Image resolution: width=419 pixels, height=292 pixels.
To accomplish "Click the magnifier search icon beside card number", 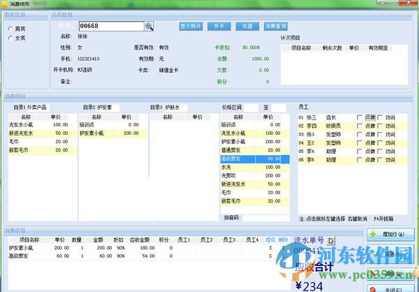I will point(149,27).
